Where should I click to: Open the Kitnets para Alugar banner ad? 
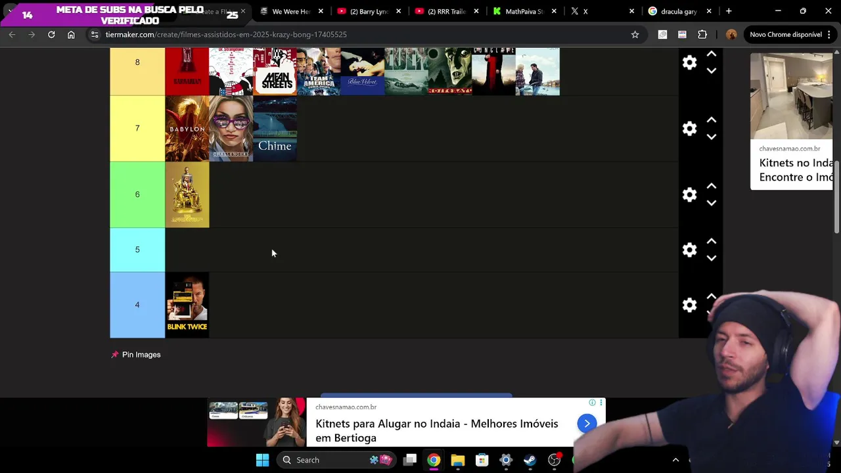[x=406, y=422]
